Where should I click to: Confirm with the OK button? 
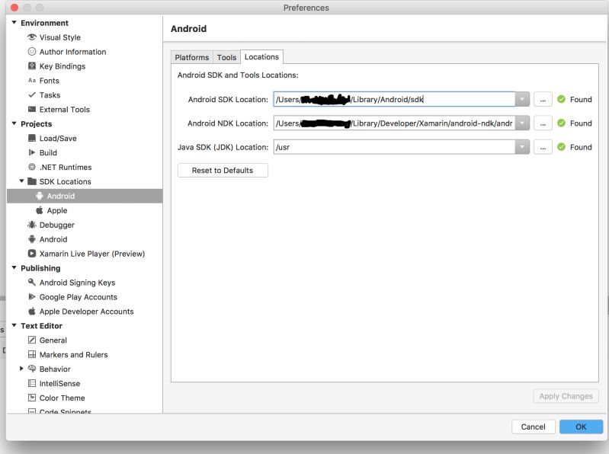581,427
